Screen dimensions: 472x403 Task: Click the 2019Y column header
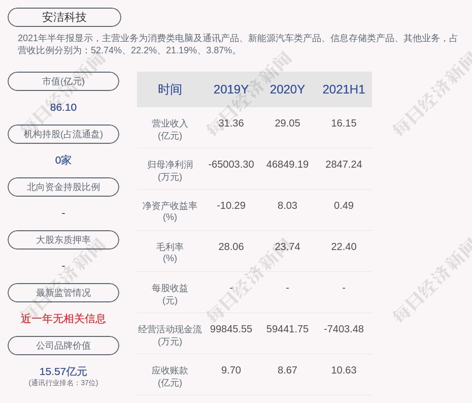(x=231, y=89)
